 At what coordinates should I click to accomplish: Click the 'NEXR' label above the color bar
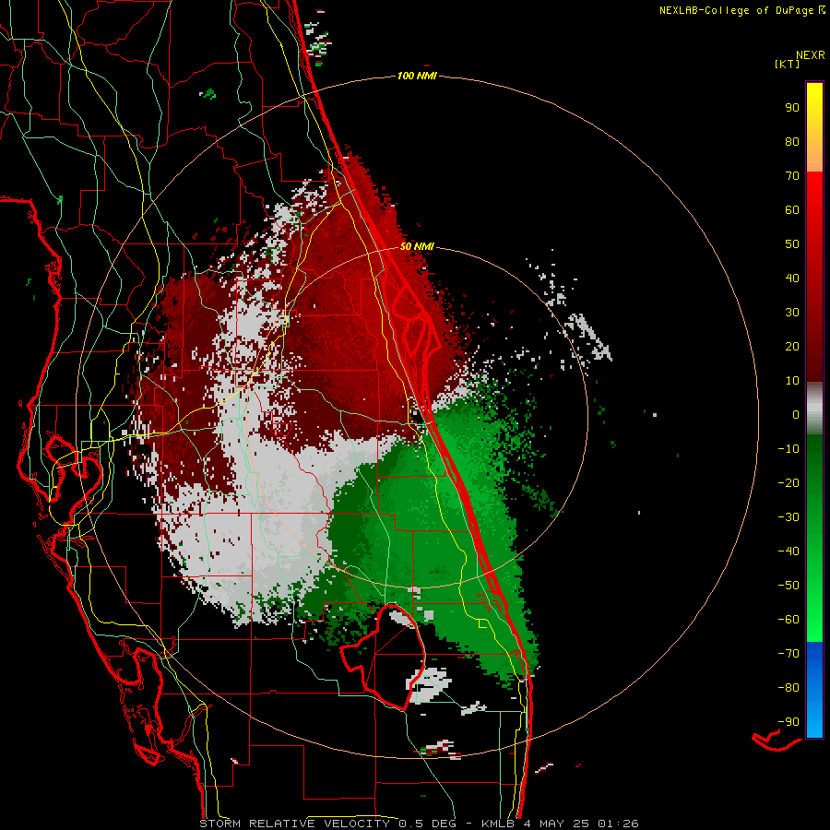pyautogui.click(x=811, y=55)
